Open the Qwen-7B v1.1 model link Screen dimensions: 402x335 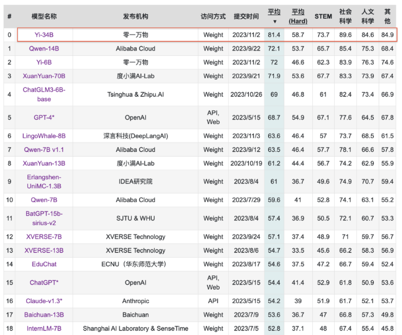pyautogui.click(x=44, y=150)
